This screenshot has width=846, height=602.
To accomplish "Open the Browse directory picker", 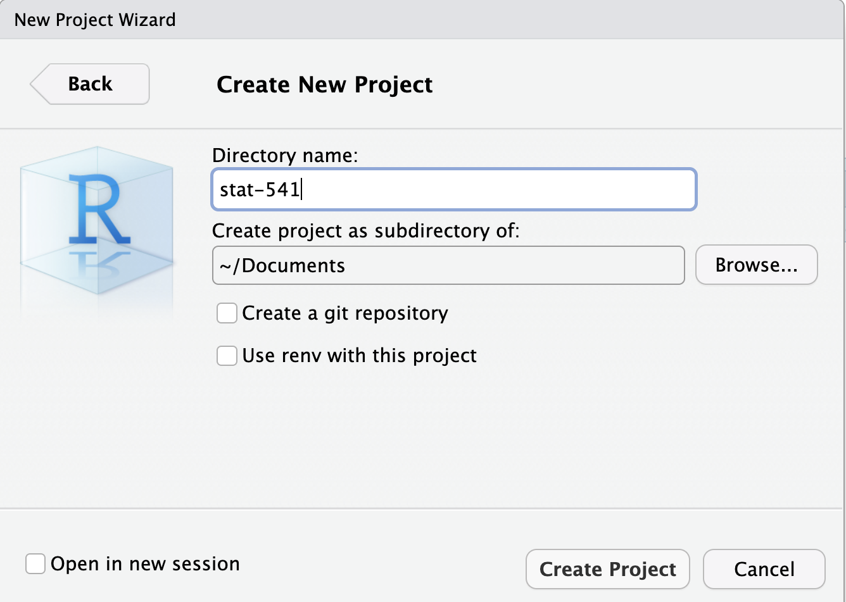I will click(756, 265).
